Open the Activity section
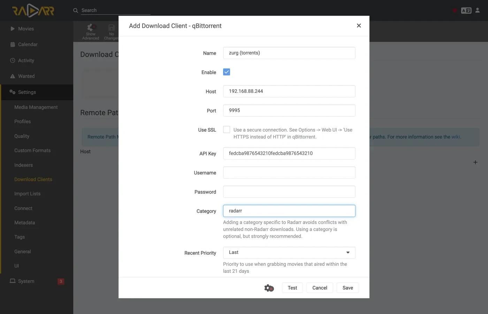 click(37, 60)
